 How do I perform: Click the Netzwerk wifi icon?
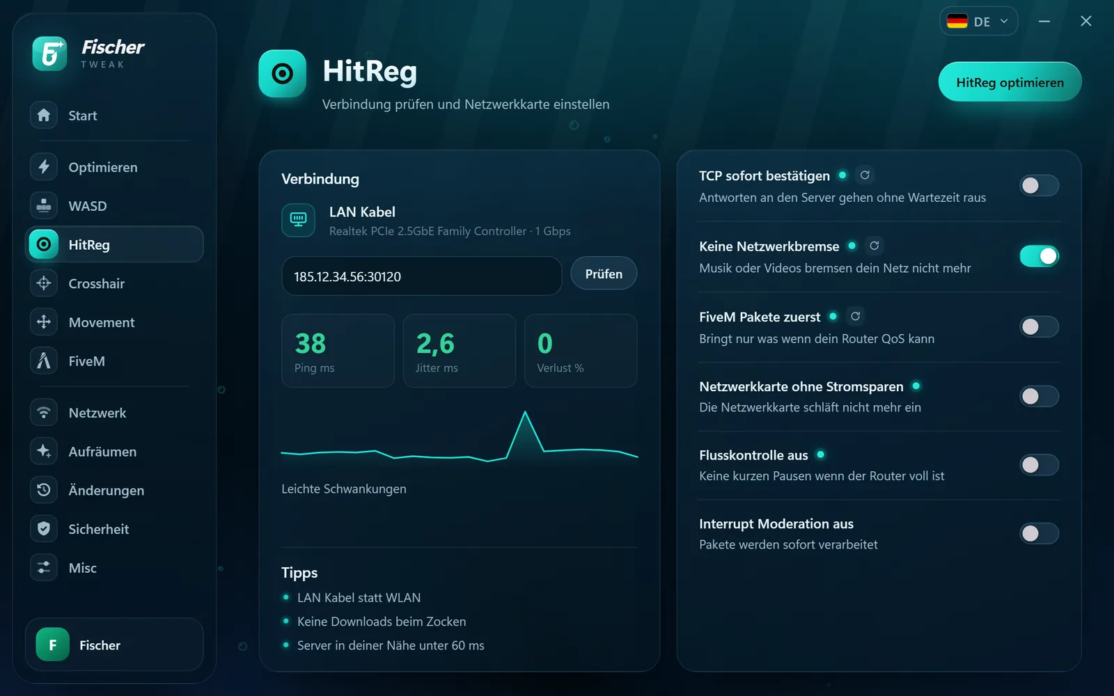pos(44,413)
